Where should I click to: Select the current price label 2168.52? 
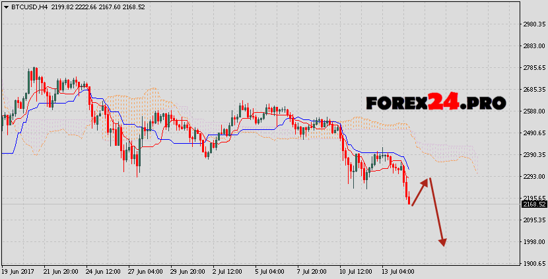click(533, 204)
